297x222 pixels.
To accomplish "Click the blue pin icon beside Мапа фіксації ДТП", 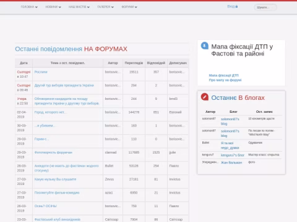I will click(205, 46).
